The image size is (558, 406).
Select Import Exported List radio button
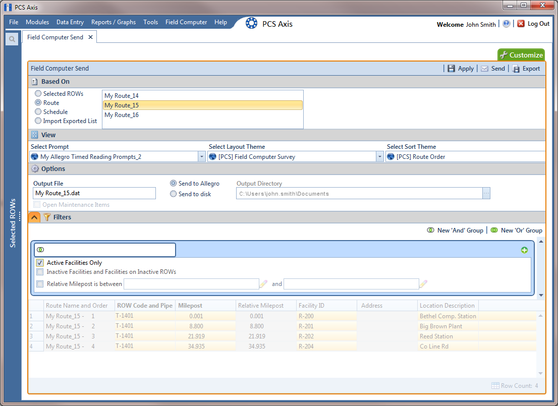pos(38,121)
